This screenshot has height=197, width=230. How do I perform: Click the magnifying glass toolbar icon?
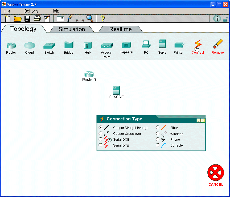[90, 19]
